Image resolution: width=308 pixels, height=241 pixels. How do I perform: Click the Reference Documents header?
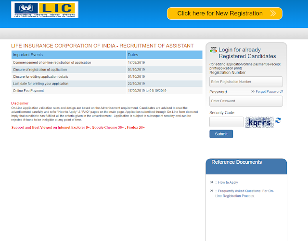point(246,167)
